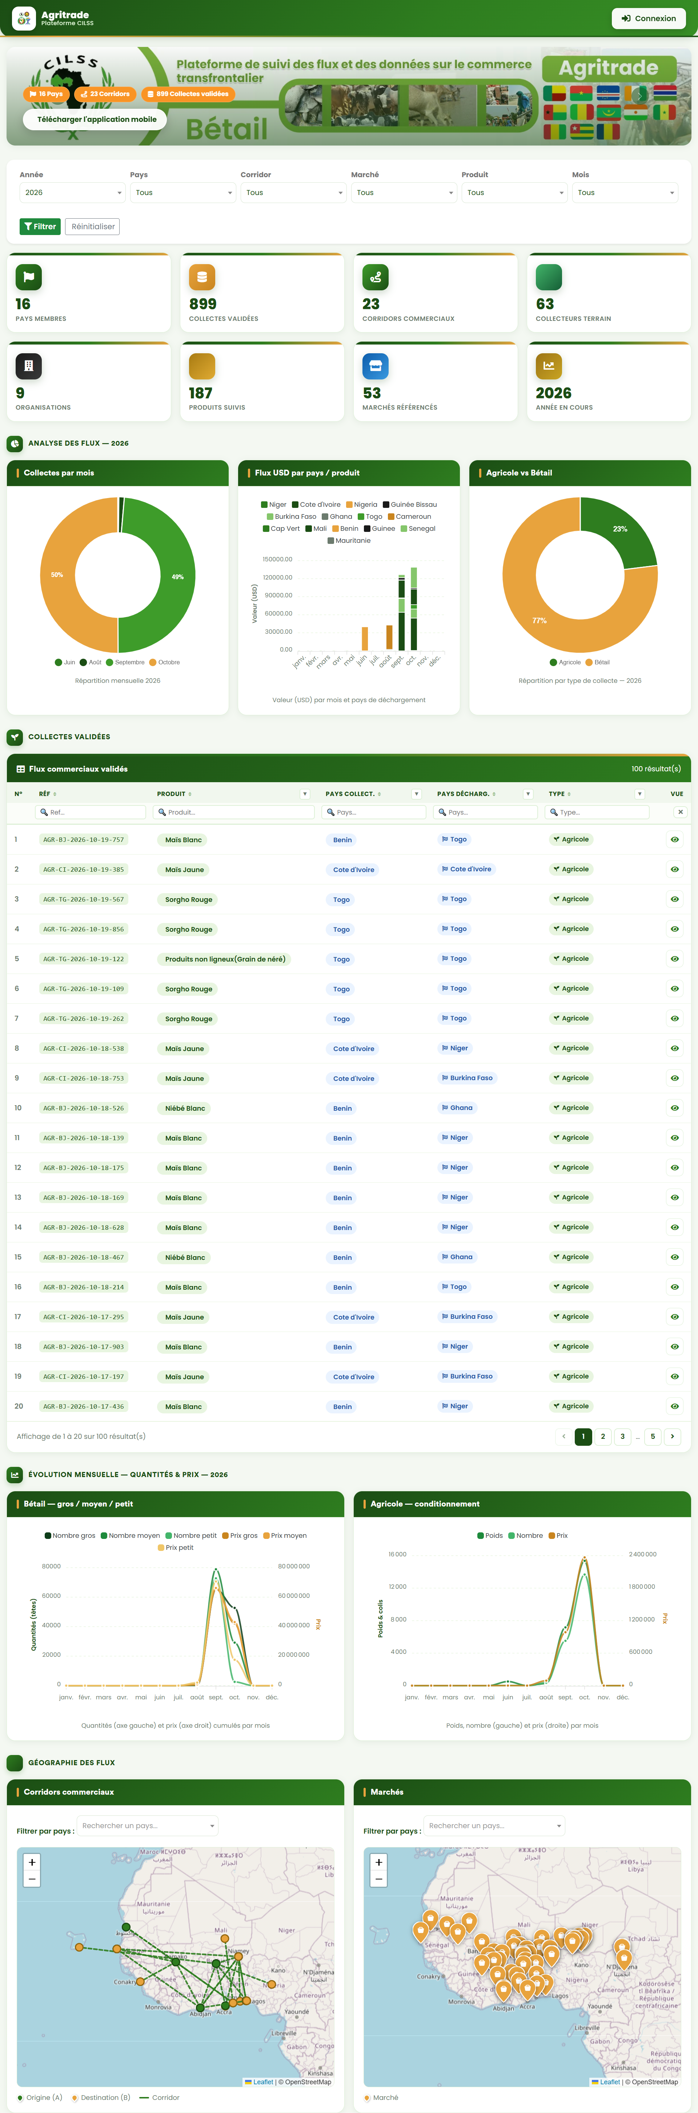
Task: Open the Corridor filter dropdown
Action: 293,193
